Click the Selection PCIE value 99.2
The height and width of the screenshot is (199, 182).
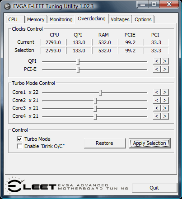click(x=131, y=51)
